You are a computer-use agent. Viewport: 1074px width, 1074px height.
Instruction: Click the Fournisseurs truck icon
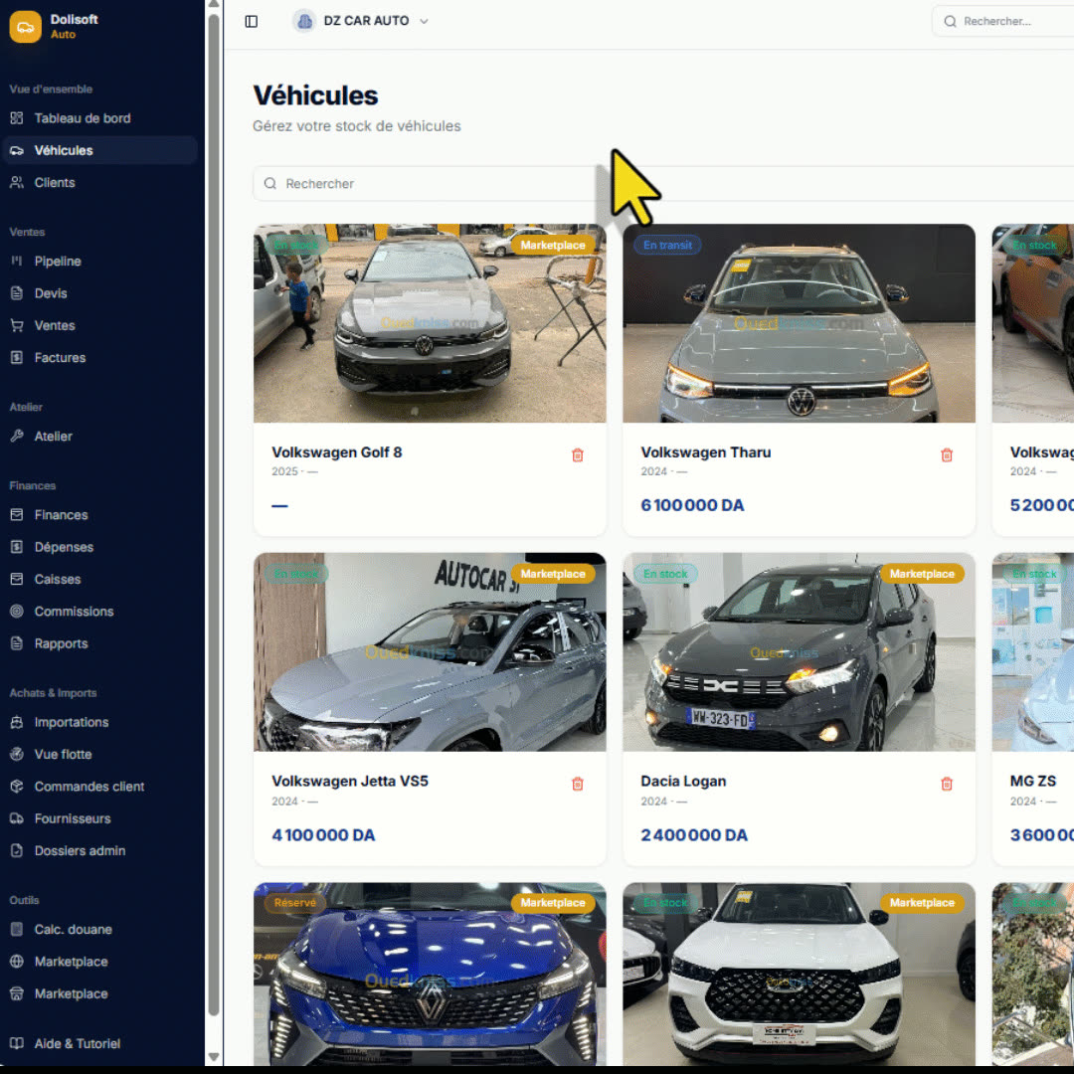click(x=17, y=819)
